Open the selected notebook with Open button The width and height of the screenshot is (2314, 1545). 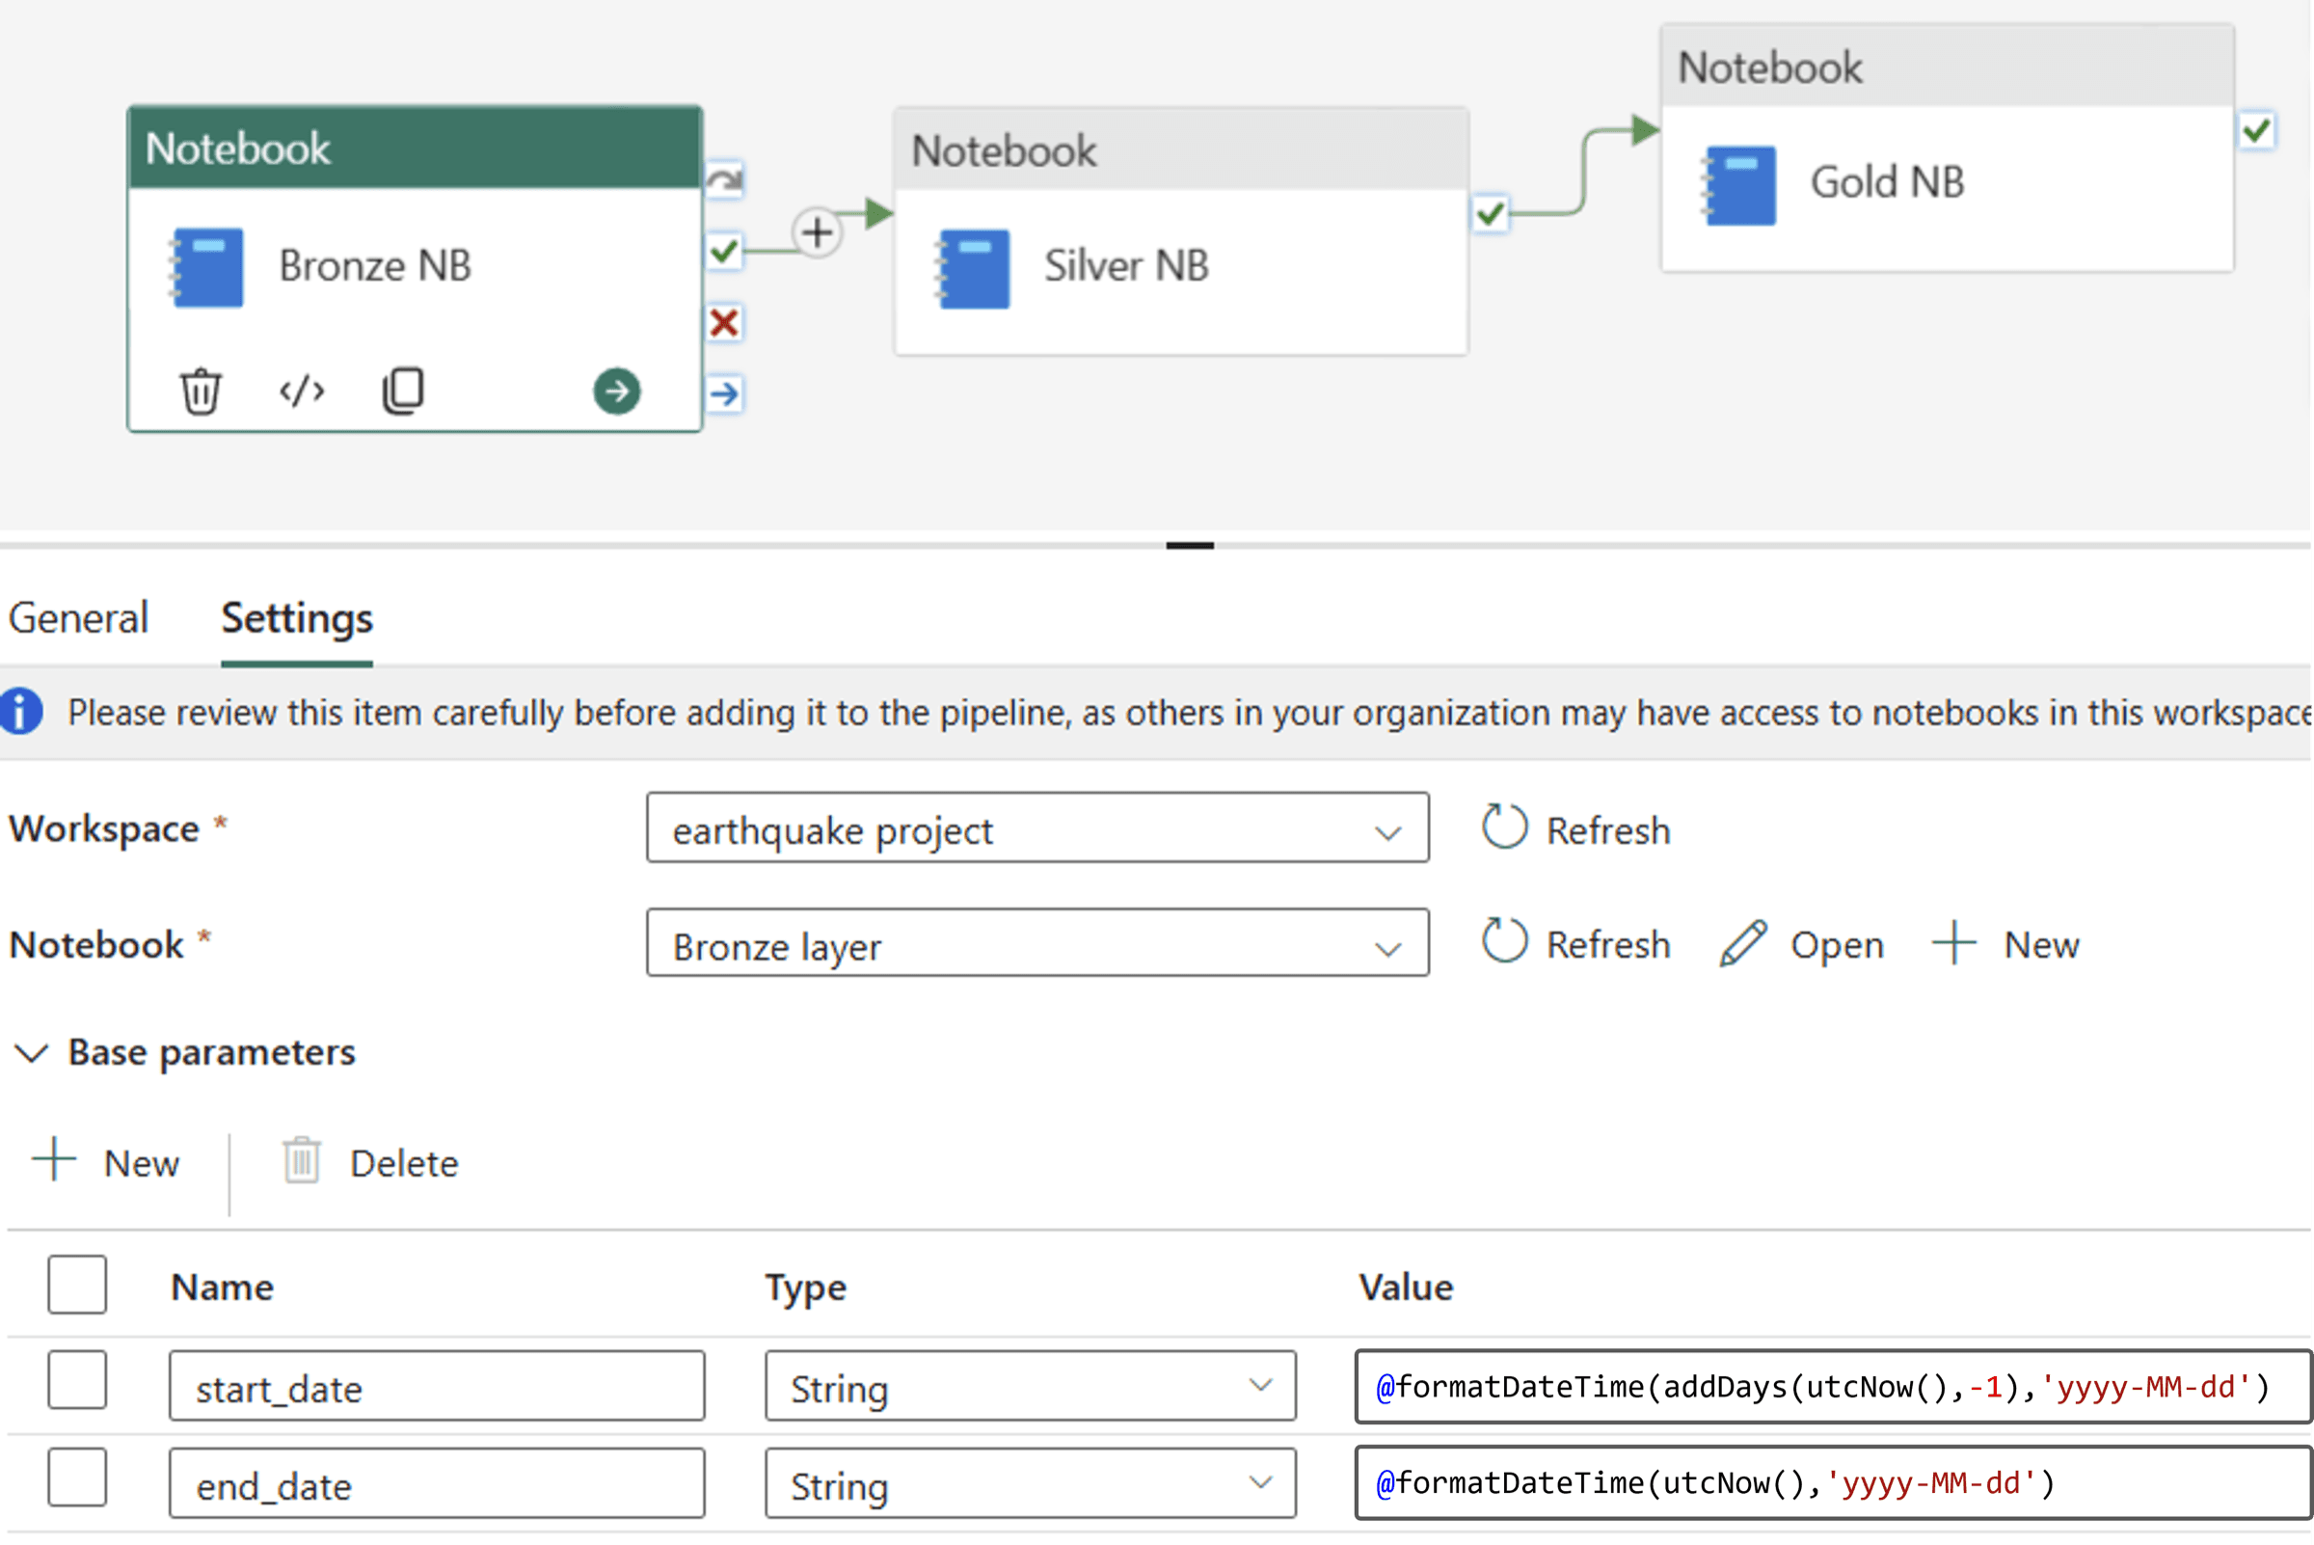tap(1802, 944)
